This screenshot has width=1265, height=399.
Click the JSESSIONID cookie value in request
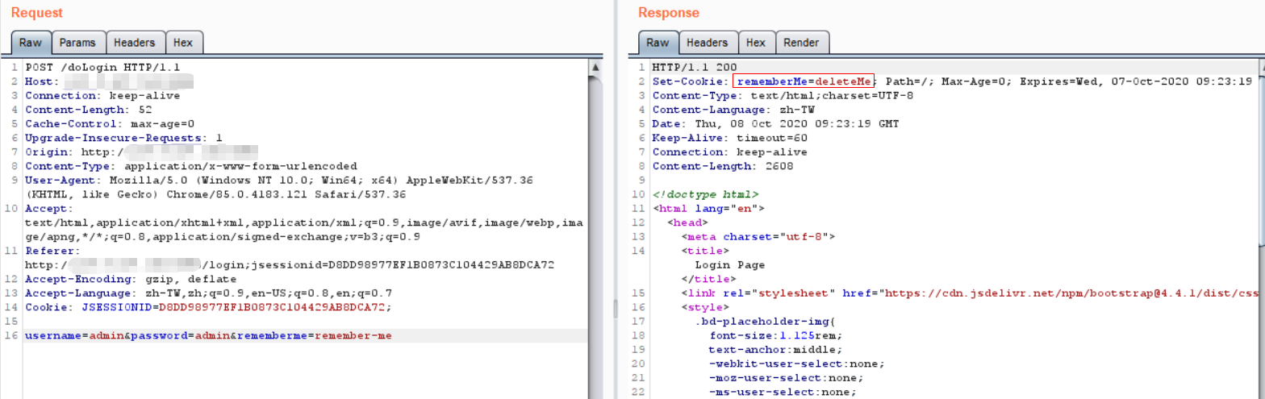(274, 306)
